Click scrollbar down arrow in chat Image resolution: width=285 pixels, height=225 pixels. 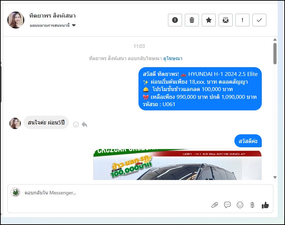click(275, 177)
